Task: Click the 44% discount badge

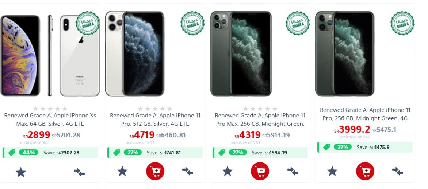Action: point(28,153)
